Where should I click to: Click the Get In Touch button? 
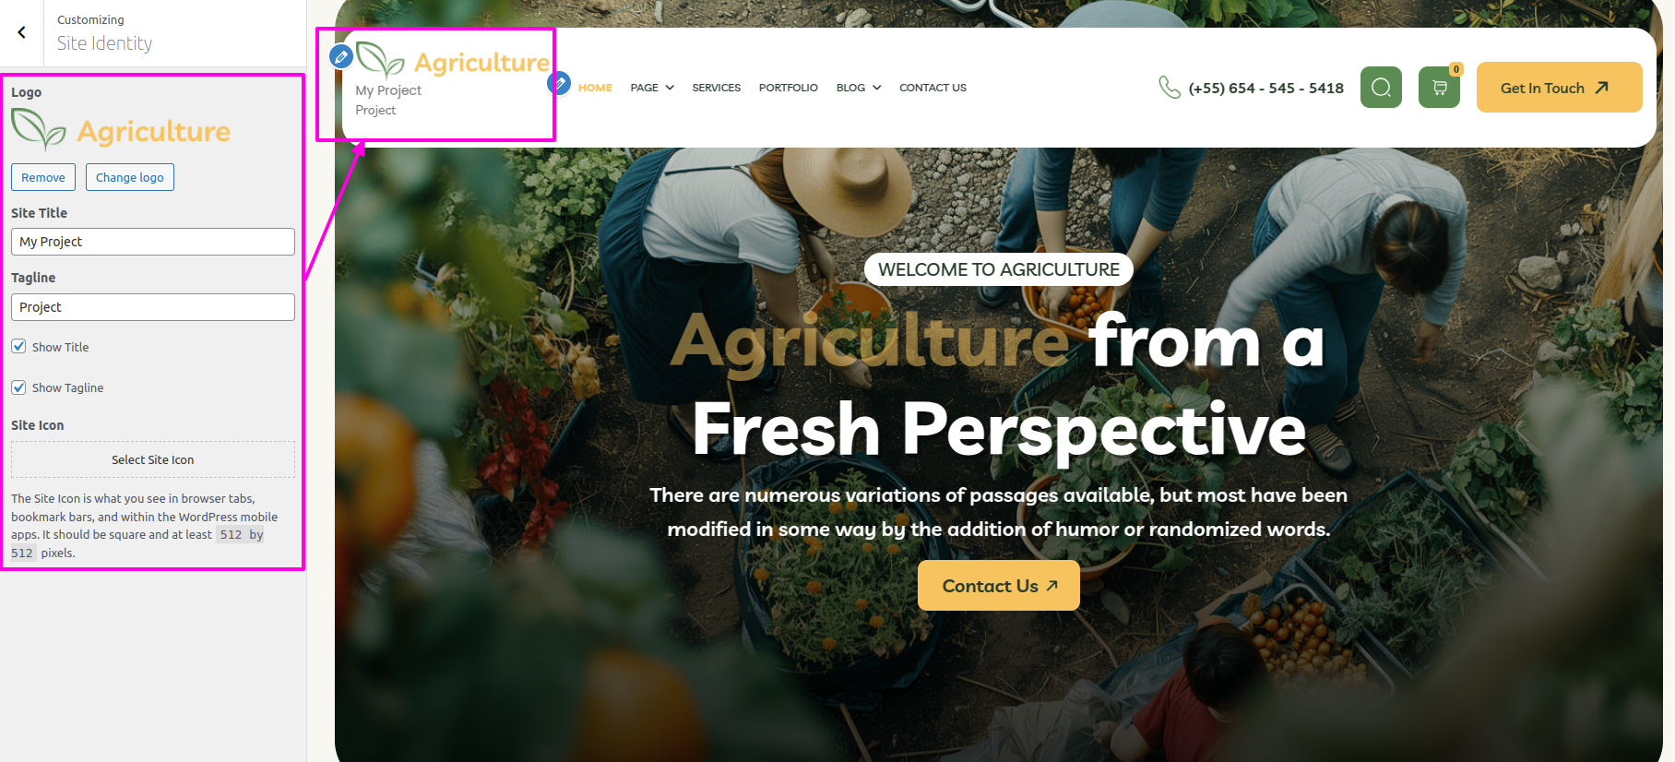[1559, 88]
